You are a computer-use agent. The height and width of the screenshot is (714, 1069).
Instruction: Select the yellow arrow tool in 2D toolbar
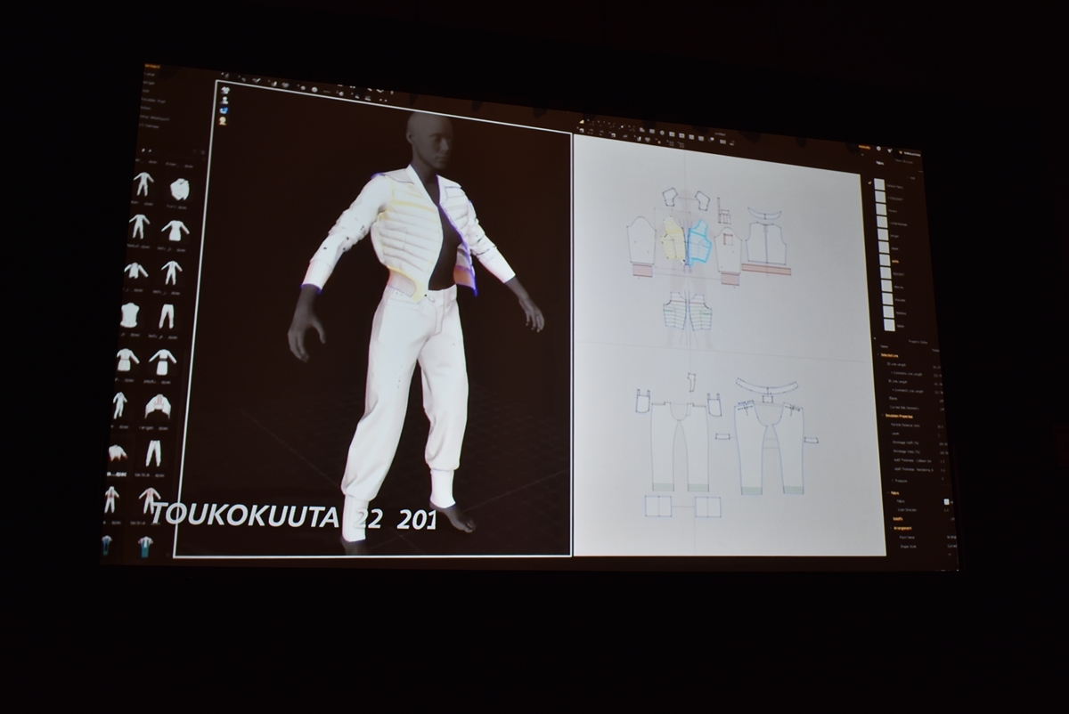pos(582,121)
